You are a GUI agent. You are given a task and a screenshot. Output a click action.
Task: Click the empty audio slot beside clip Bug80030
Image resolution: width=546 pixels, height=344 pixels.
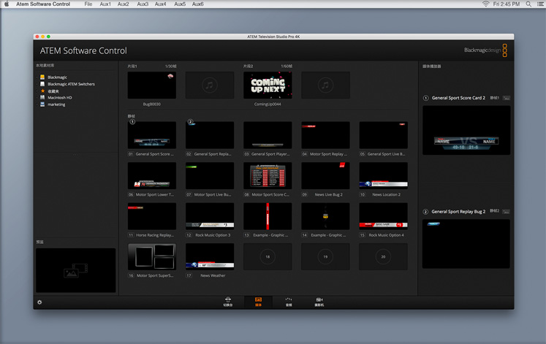pos(209,85)
